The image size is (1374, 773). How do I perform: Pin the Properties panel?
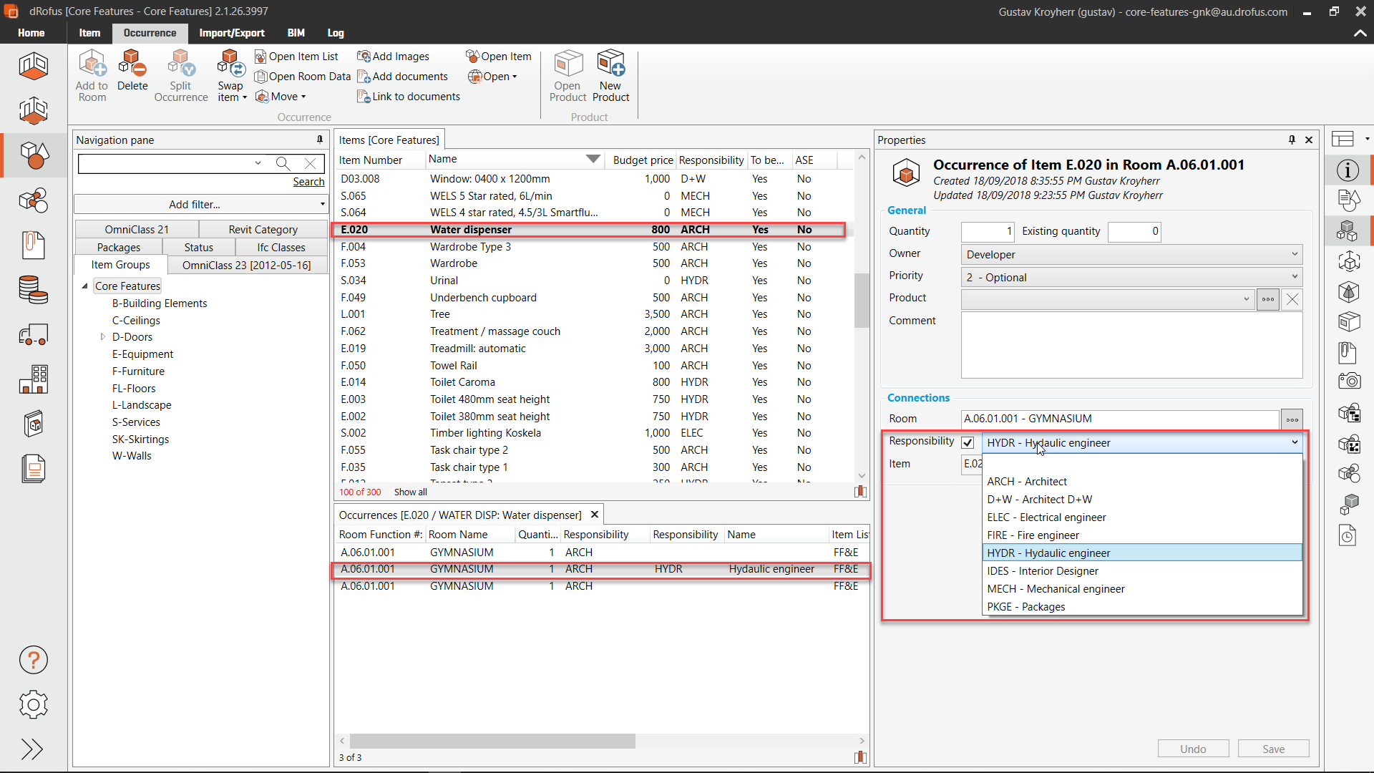tap(1292, 140)
